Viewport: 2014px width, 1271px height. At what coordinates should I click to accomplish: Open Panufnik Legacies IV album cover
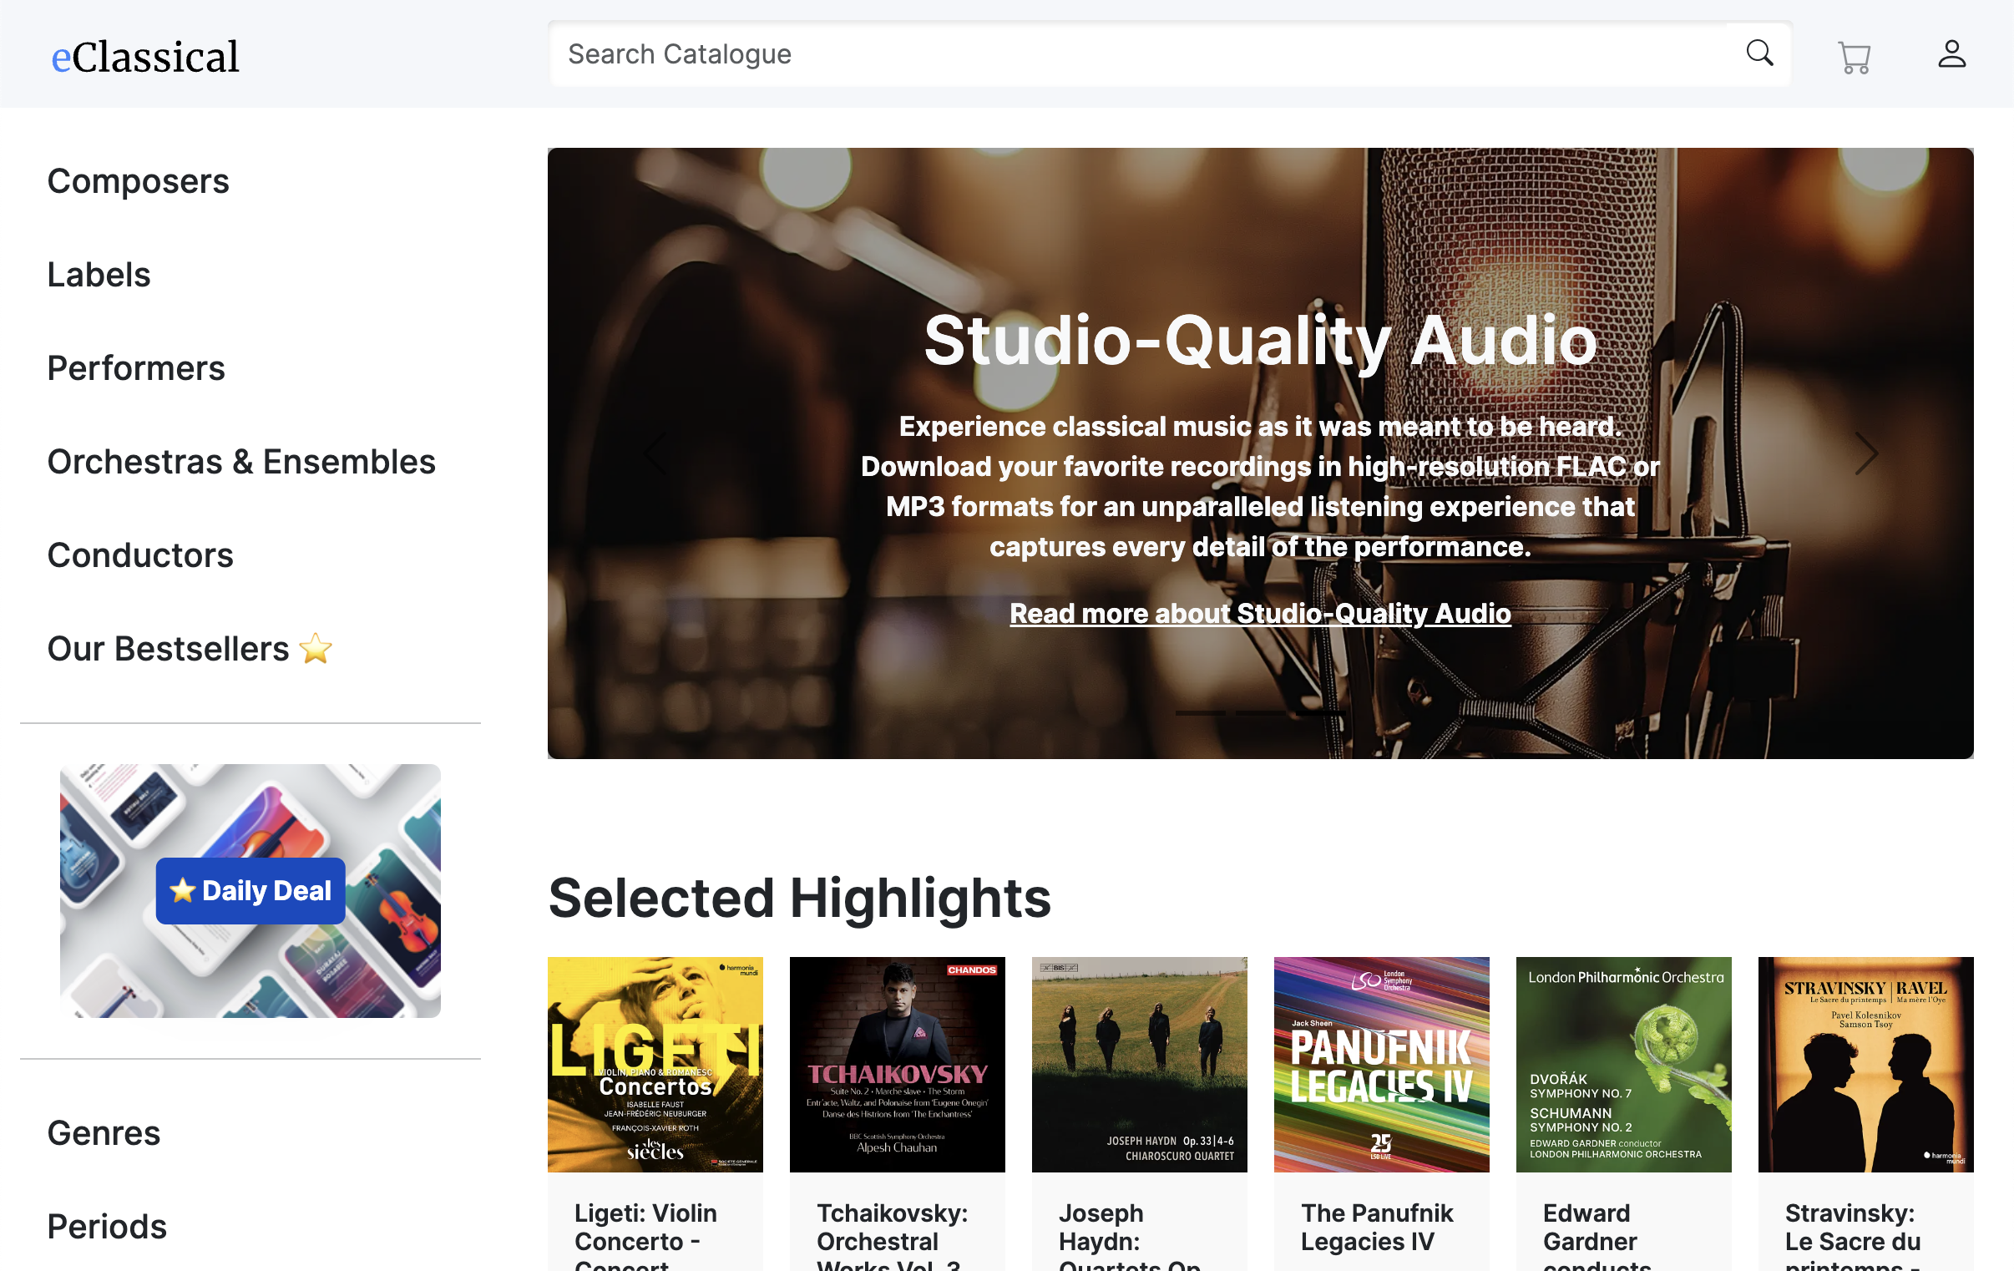(1381, 1064)
